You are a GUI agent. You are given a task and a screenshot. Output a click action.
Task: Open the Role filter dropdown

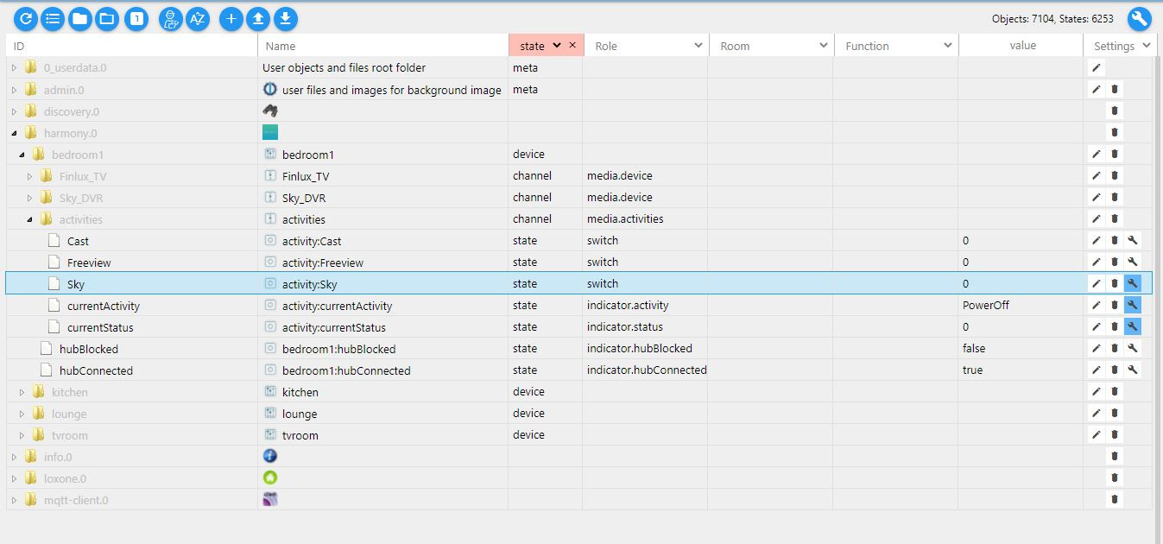point(698,46)
